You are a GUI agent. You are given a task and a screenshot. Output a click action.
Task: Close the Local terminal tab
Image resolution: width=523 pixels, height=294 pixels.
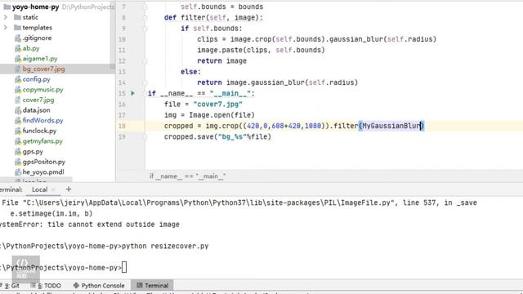tap(53, 189)
